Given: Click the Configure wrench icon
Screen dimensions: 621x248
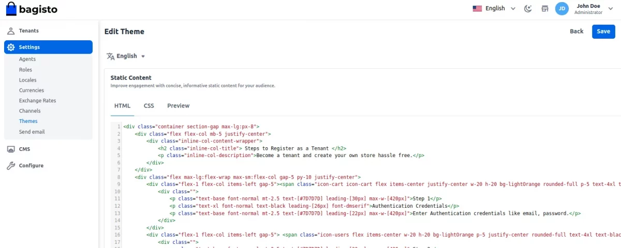Looking at the screenshot, I should [11, 166].
